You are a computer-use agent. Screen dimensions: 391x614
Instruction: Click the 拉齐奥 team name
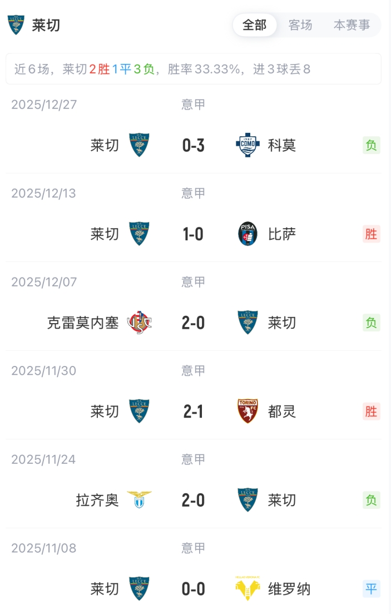(x=97, y=500)
